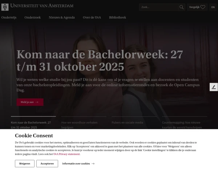The height and width of the screenshot is (174, 218).
Task: Click the Vergelijk heart icon
Action: click(x=203, y=7)
